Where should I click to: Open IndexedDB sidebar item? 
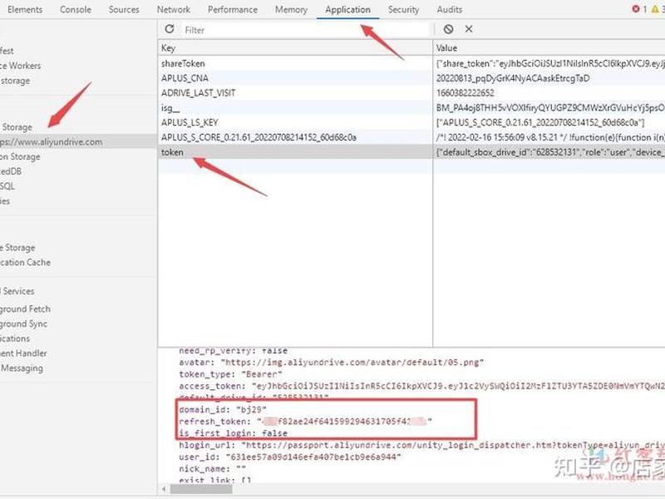click(11, 171)
